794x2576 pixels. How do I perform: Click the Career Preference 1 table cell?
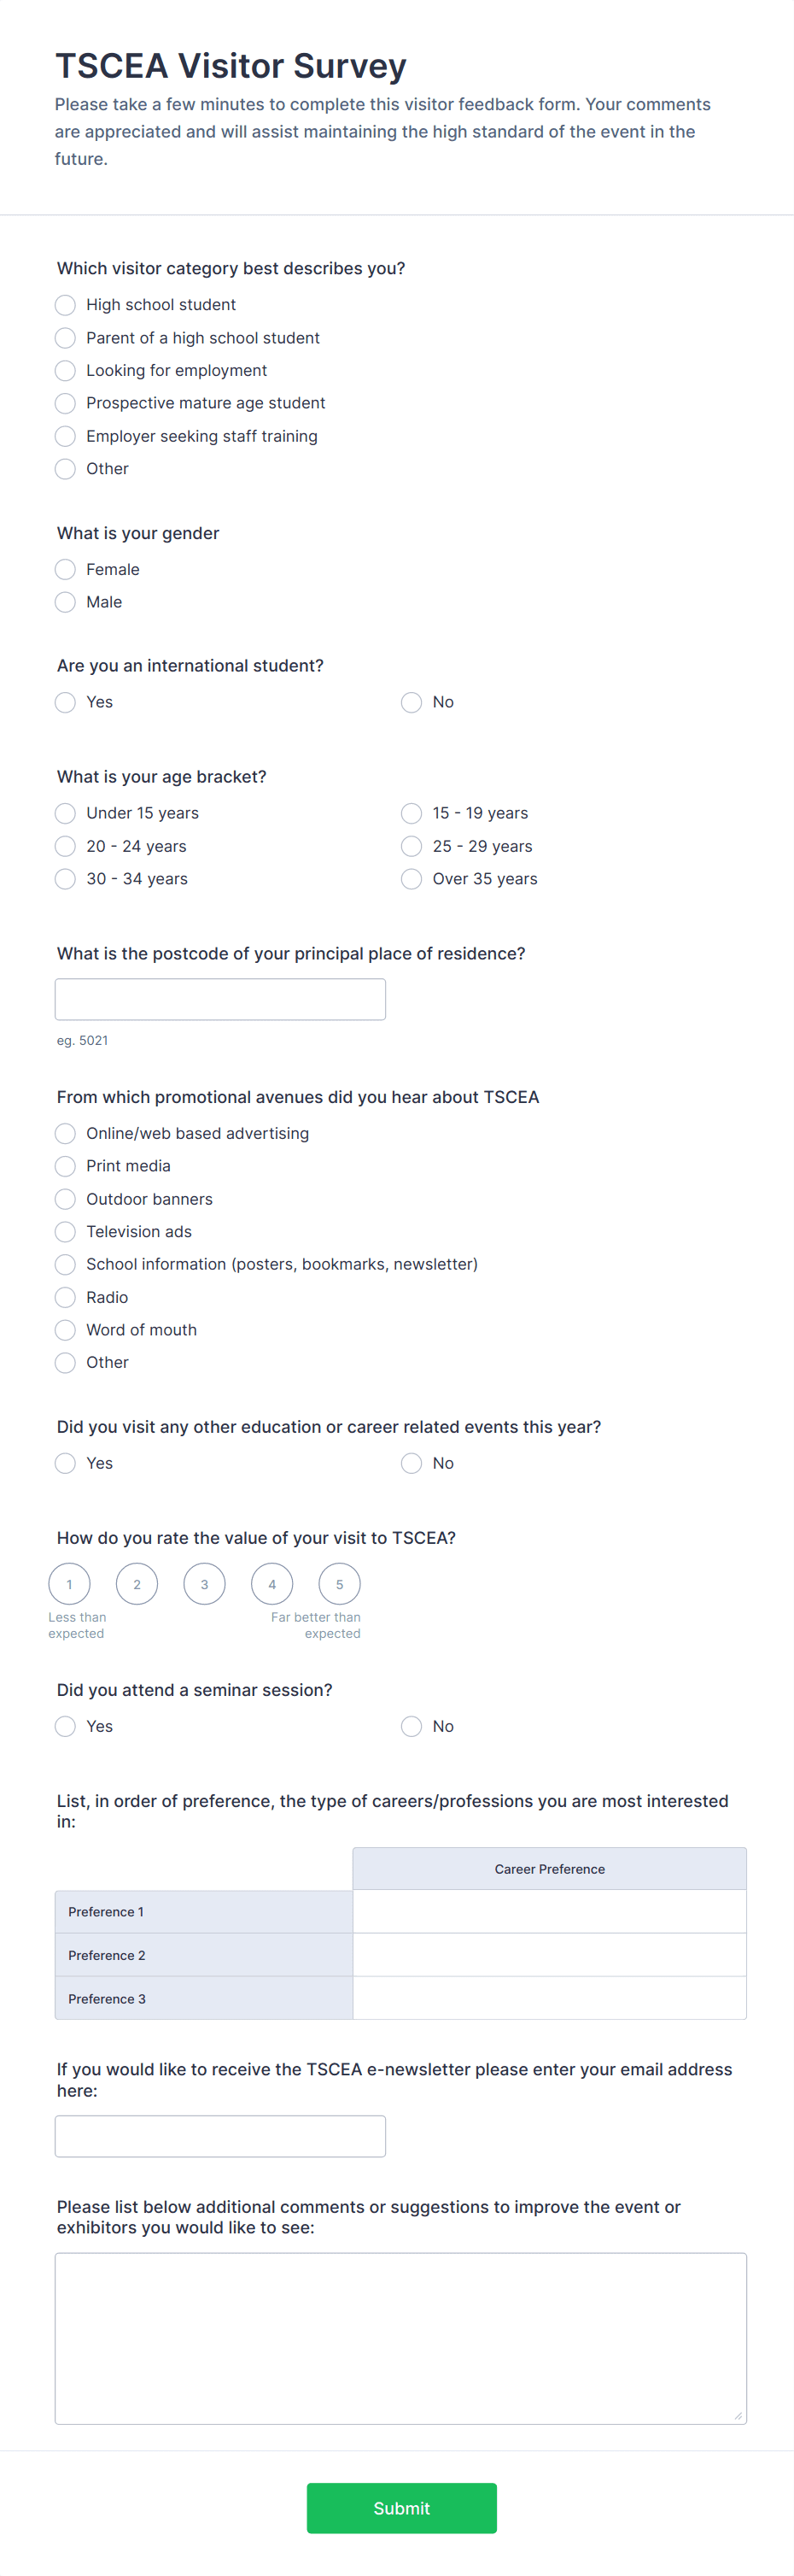[548, 1911]
